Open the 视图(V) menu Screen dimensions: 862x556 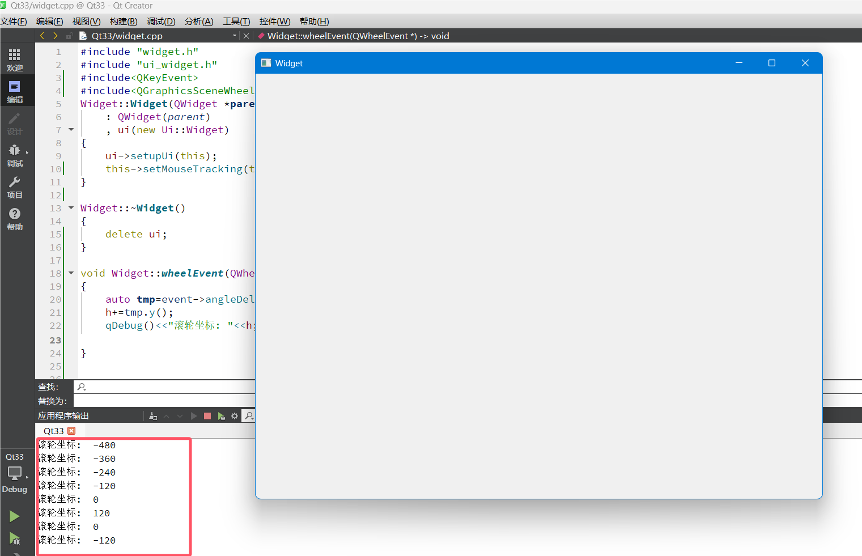tap(86, 22)
